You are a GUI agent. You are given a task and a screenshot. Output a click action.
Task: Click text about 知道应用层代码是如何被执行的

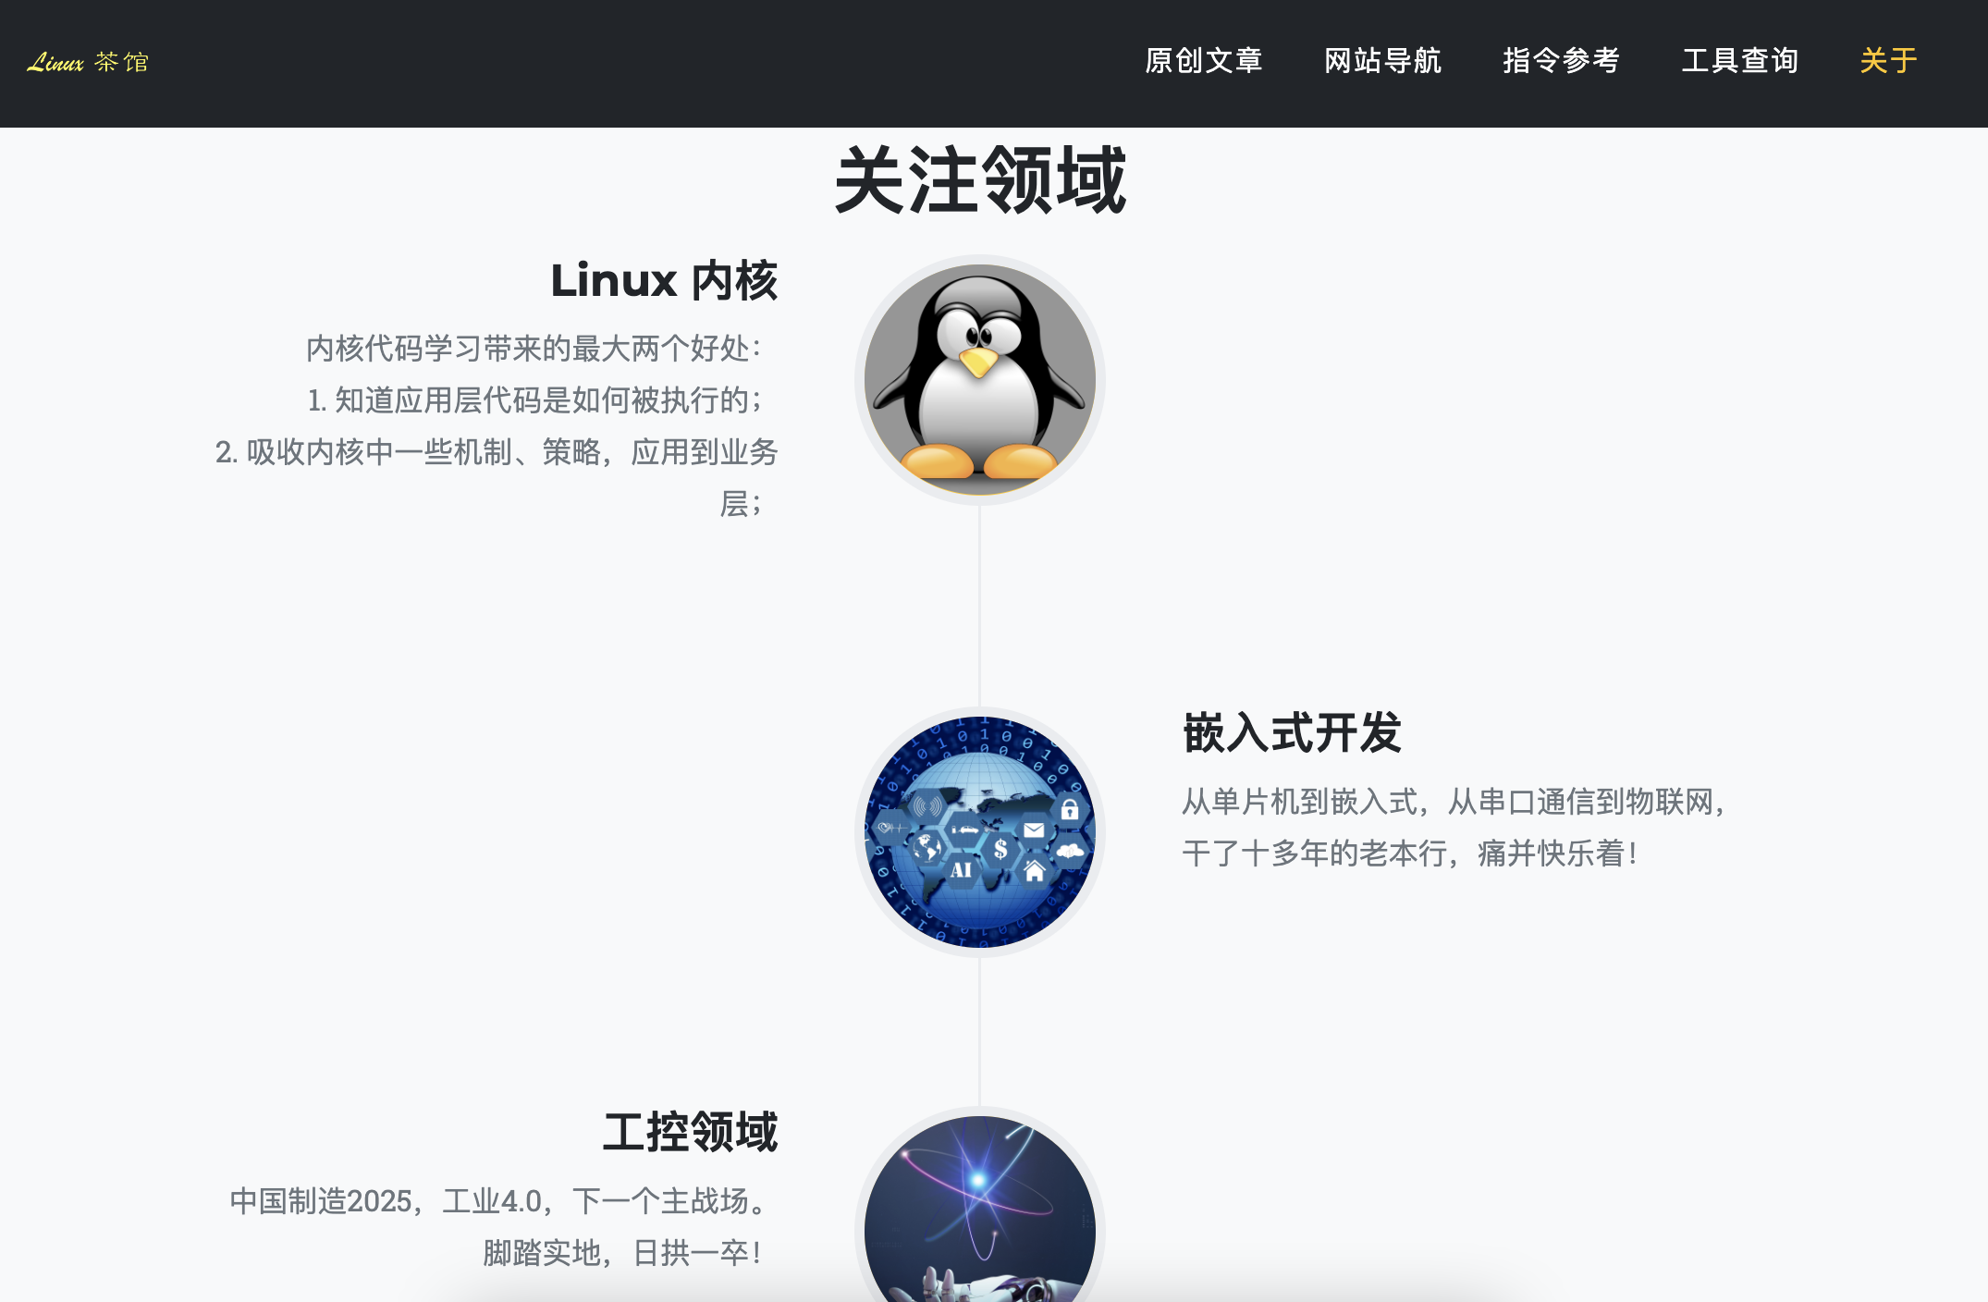click(x=533, y=400)
